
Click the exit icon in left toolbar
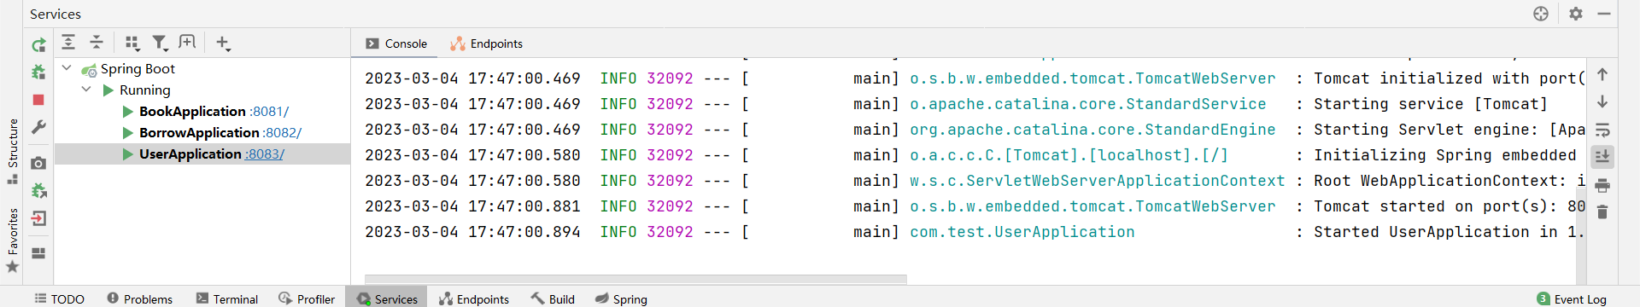(38, 218)
